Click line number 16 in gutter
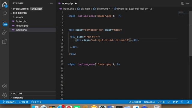 62,64
